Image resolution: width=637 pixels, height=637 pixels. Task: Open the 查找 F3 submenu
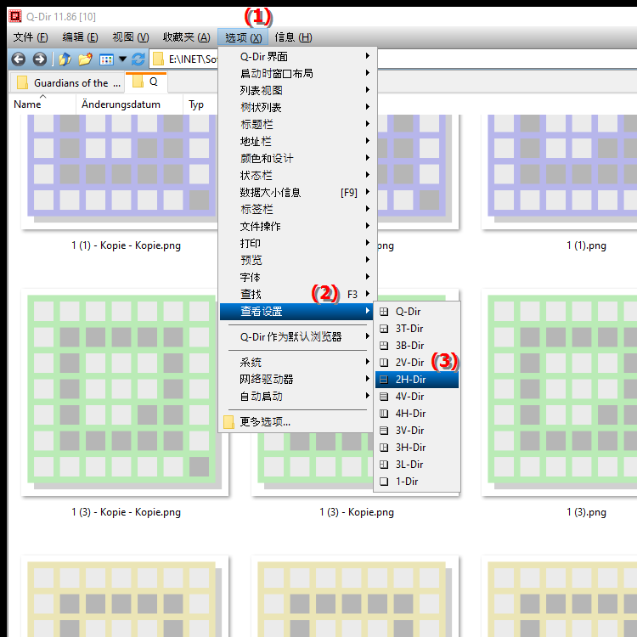297,294
